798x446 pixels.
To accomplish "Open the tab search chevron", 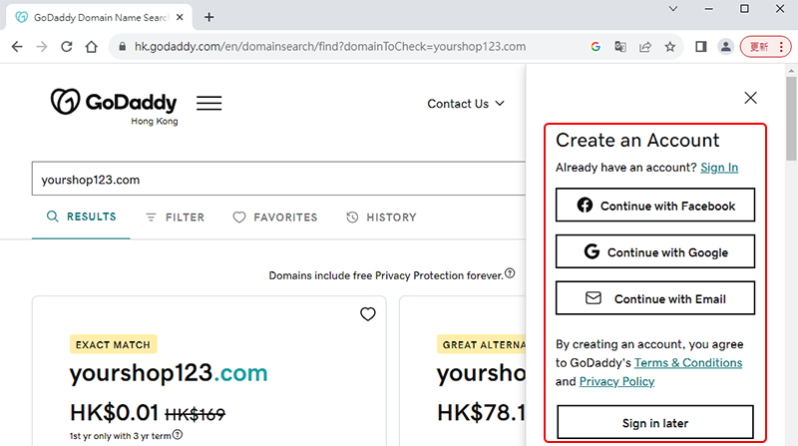I will point(672,9).
